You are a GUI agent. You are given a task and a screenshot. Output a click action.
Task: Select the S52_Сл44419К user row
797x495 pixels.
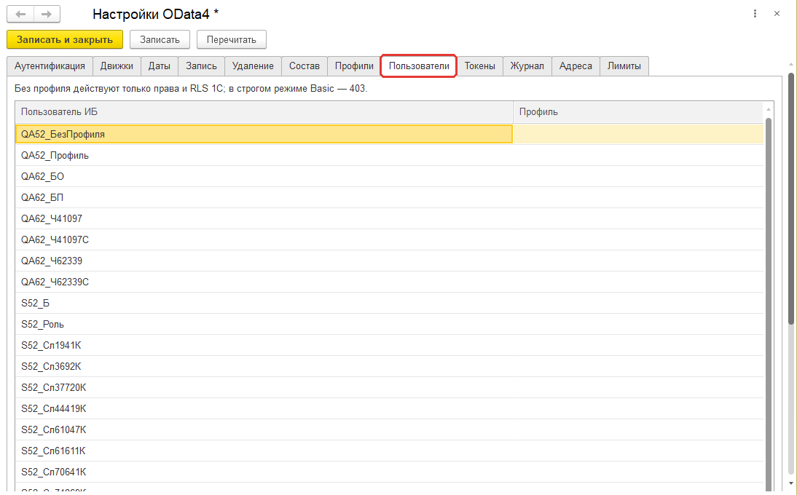click(389, 408)
